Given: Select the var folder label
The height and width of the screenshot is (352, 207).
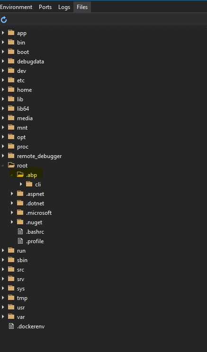Looking at the screenshot, I should click(x=21, y=317).
